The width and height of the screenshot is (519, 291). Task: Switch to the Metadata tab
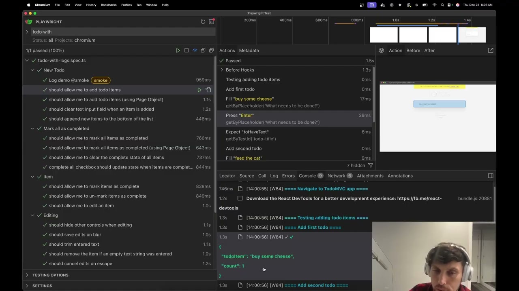249,51
